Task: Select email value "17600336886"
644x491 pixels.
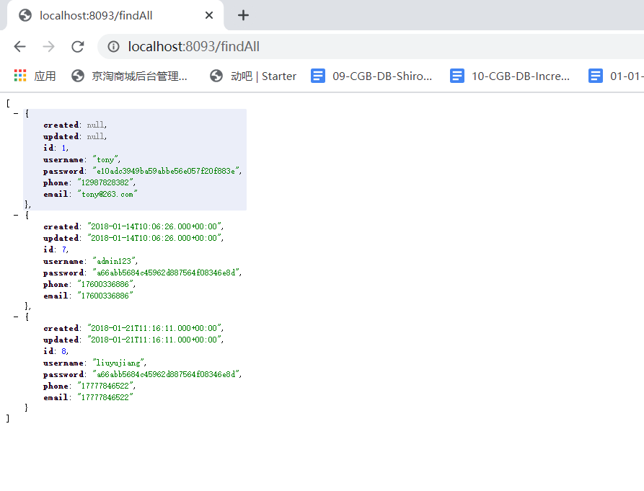Action: pyautogui.click(x=105, y=296)
